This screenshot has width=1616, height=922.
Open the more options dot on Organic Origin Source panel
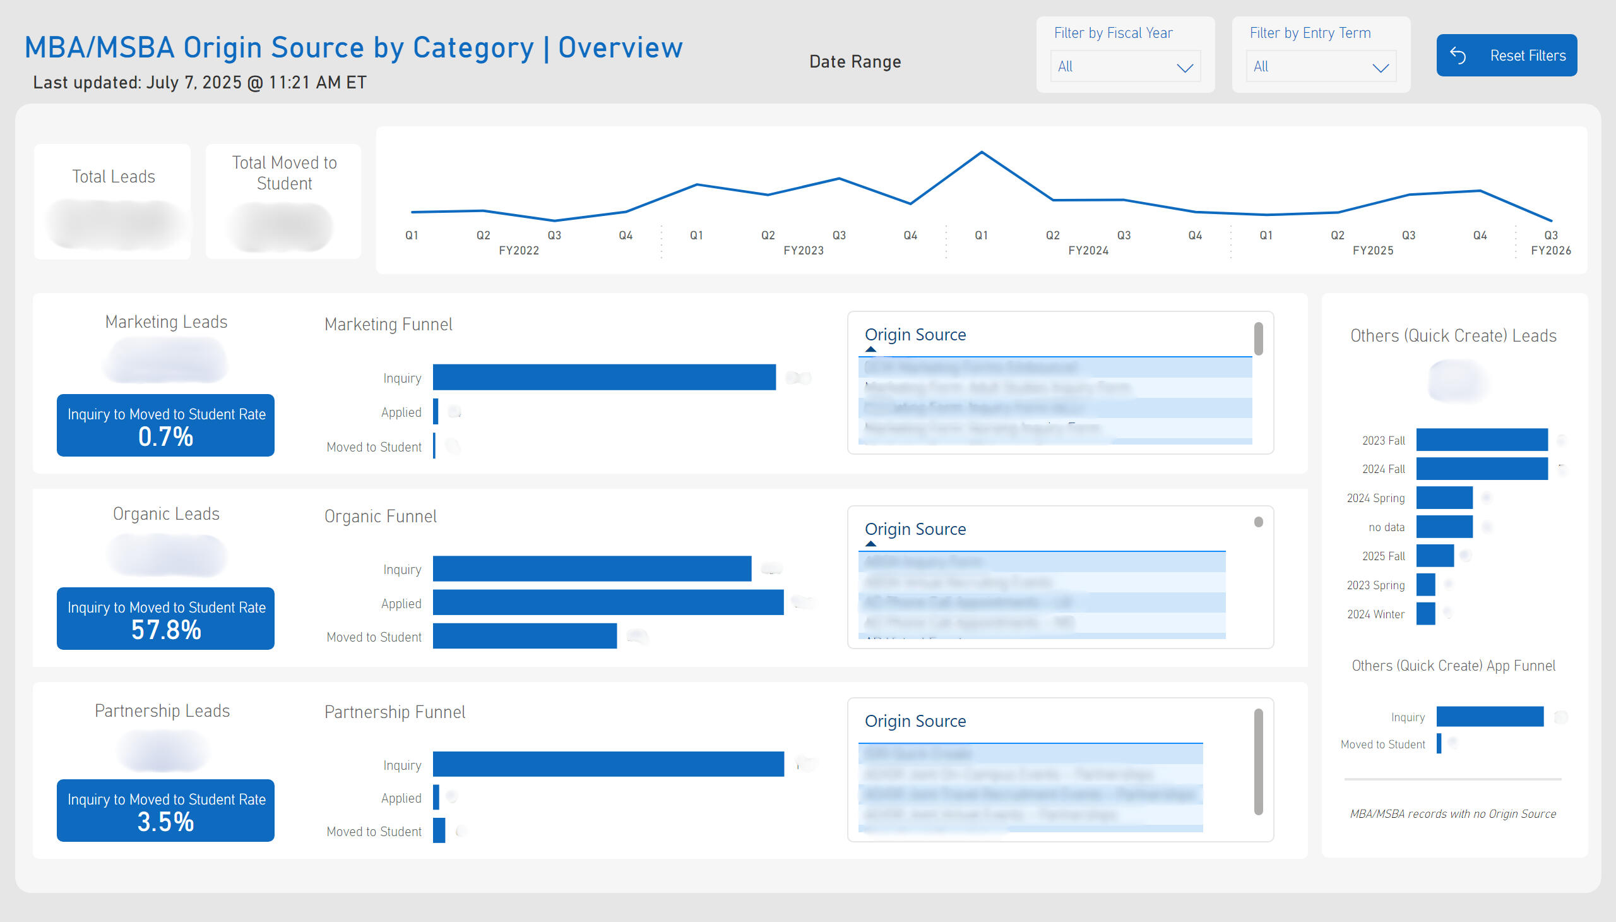(1258, 520)
